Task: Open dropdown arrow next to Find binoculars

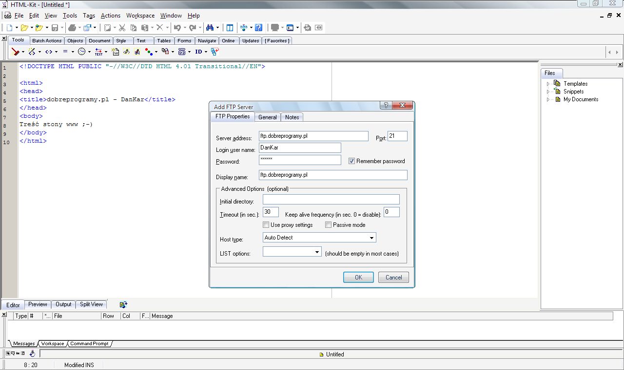Action: [x=217, y=28]
